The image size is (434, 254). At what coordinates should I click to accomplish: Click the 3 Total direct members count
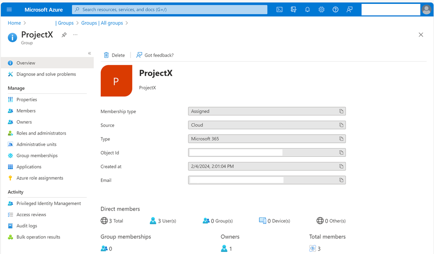coord(112,221)
